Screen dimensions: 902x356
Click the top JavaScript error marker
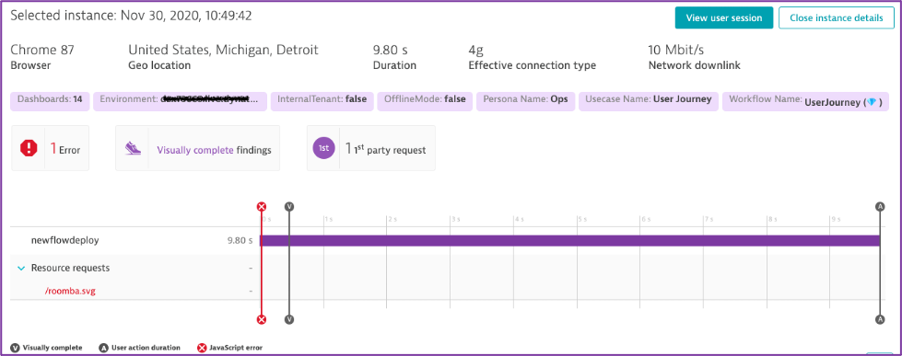point(262,207)
